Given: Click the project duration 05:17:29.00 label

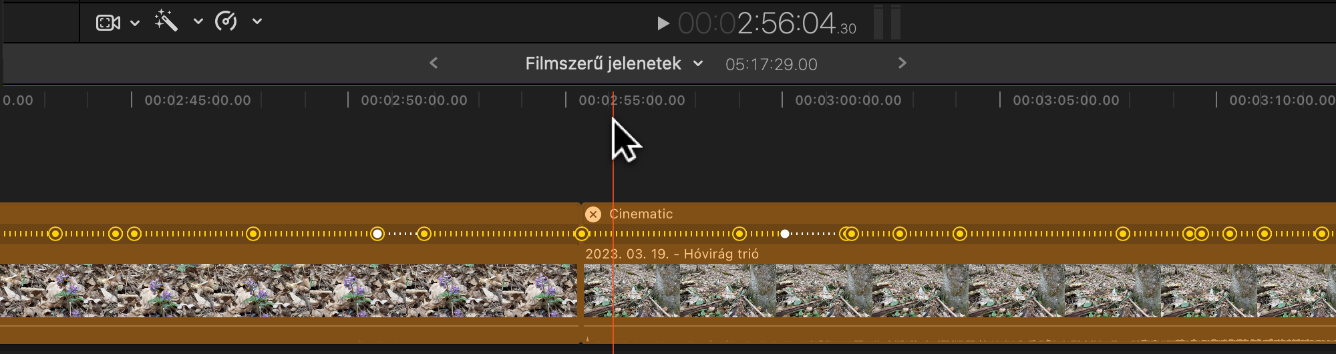Looking at the screenshot, I should click(771, 65).
